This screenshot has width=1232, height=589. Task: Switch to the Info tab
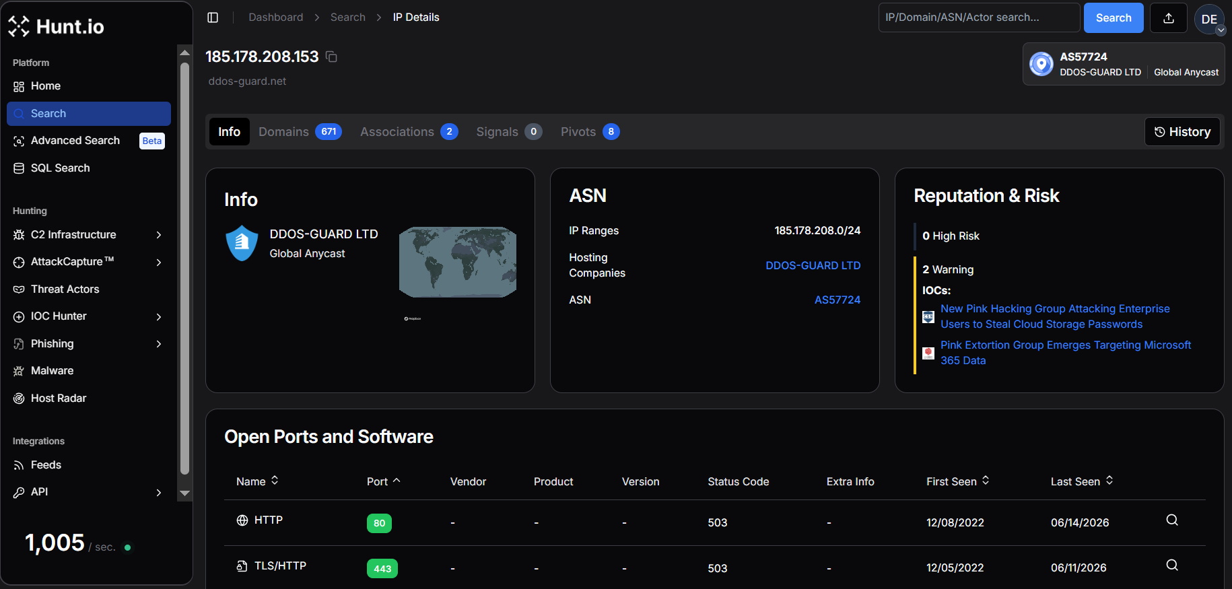pos(229,132)
